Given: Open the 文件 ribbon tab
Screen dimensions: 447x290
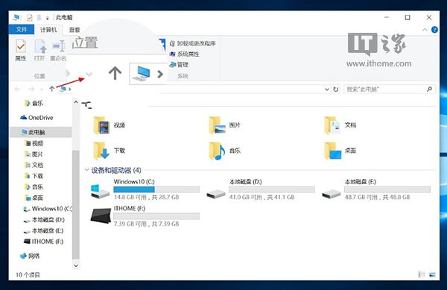Looking at the screenshot, I should (x=22, y=29).
